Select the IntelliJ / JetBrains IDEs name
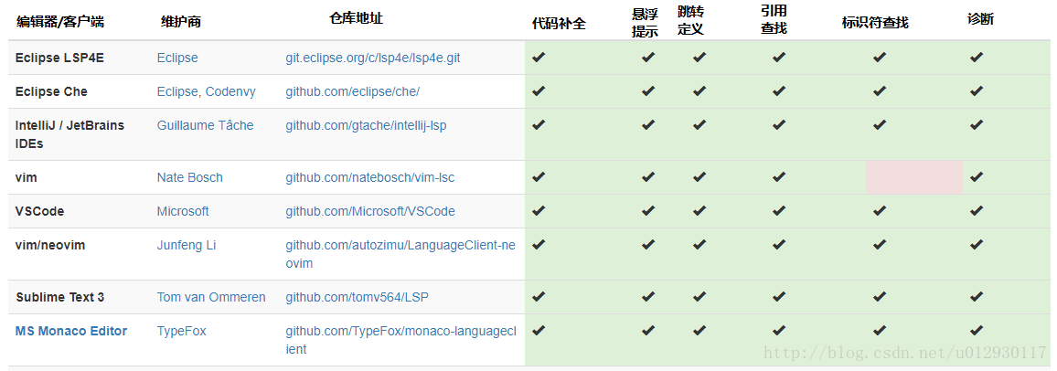 pos(70,134)
